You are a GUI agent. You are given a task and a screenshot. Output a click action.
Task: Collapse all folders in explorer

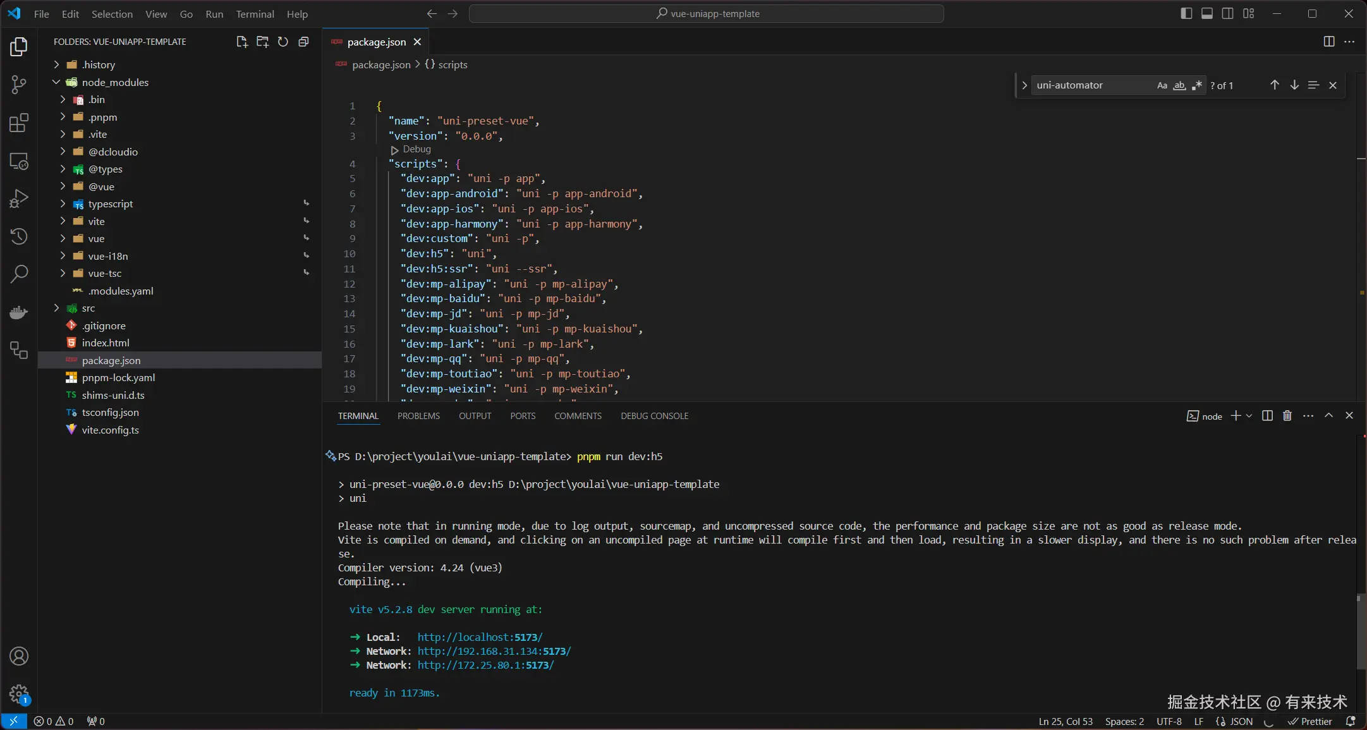pos(303,42)
